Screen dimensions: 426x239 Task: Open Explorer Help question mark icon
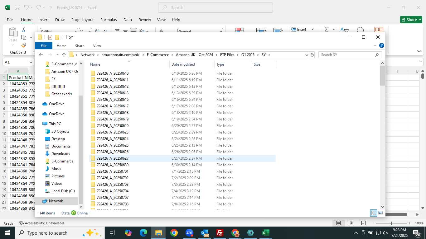pos(381,45)
